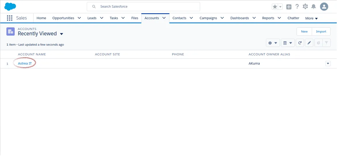Click the Favorites star icon
Viewport: 346px width, 164px height.
coord(275,7)
